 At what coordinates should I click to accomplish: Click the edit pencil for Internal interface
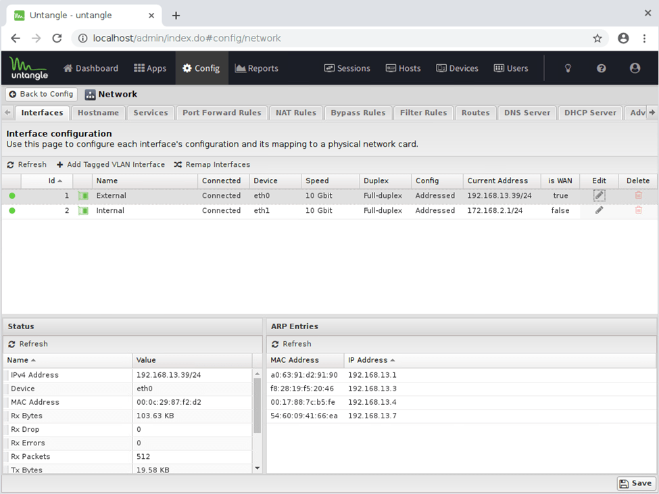[599, 210]
